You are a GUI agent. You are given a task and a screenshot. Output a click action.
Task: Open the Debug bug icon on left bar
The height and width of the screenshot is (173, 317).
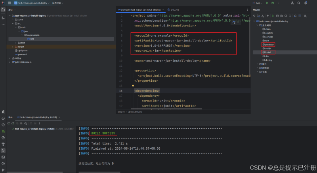(x=3, y=112)
